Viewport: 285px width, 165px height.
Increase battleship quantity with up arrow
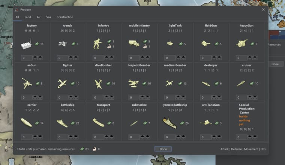tap(71, 137)
